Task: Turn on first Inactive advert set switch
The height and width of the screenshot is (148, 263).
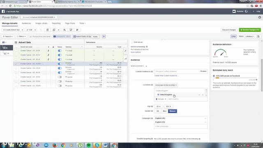Action: click(60, 77)
